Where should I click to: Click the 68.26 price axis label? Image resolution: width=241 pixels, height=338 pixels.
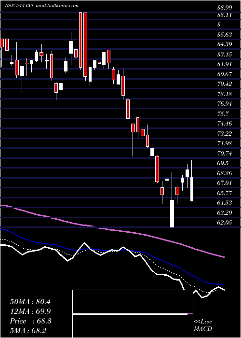point(225,173)
